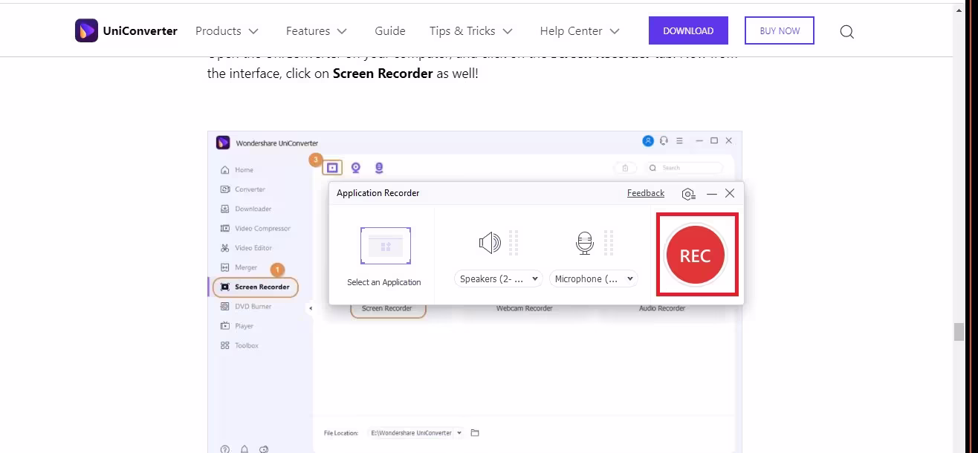
Task: Click the 'Application Recorder' dialog title
Action: click(378, 193)
